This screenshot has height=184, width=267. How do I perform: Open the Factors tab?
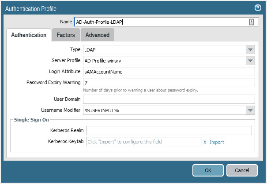66,35
